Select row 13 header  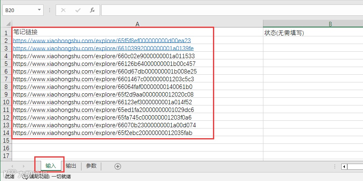pos(6,125)
